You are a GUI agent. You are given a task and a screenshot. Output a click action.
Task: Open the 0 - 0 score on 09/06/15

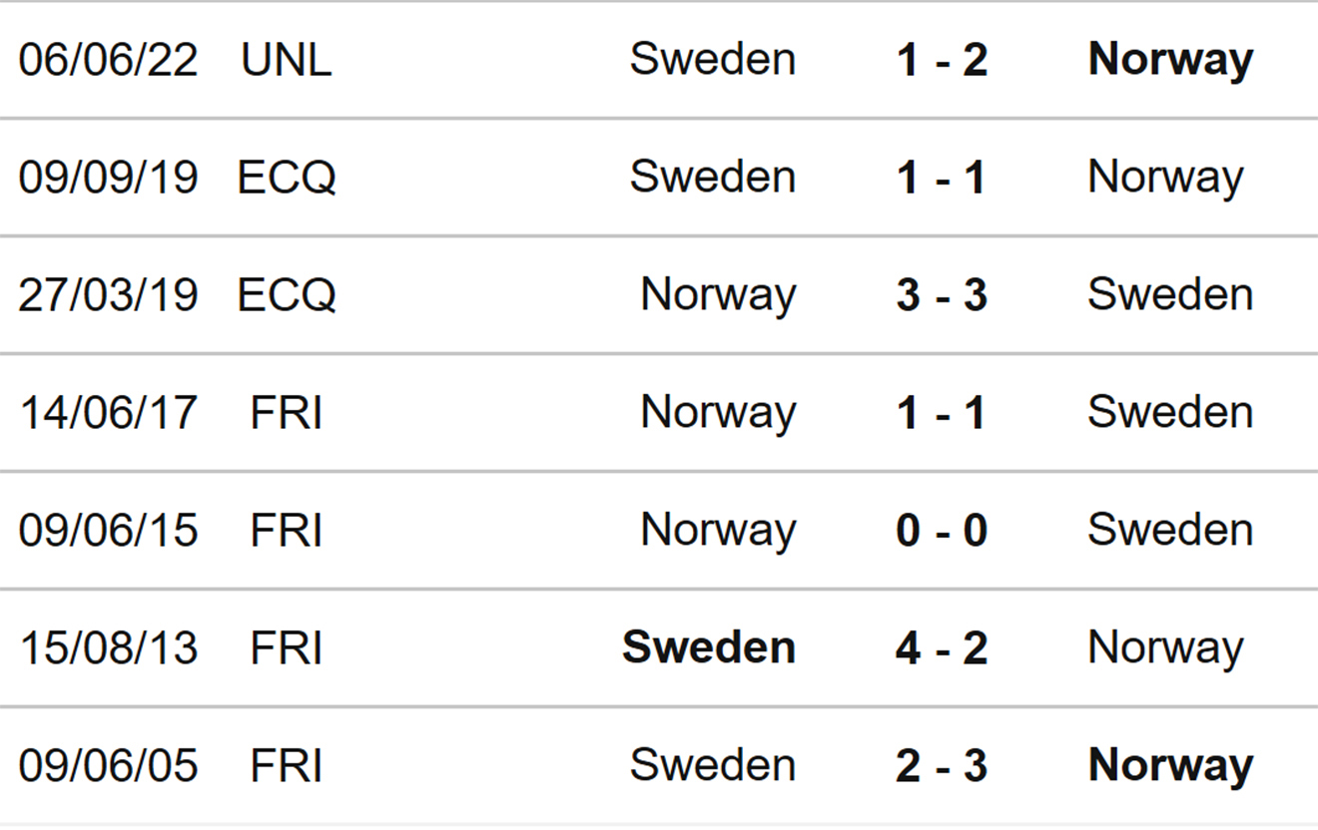(x=942, y=532)
